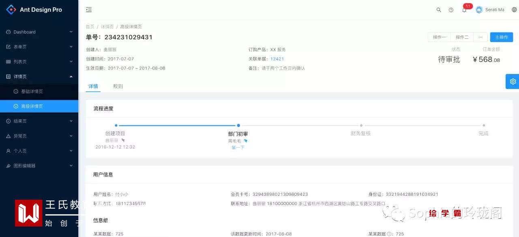
Task: Select the 高级详情页 menu item
Action: pyautogui.click(x=39, y=106)
